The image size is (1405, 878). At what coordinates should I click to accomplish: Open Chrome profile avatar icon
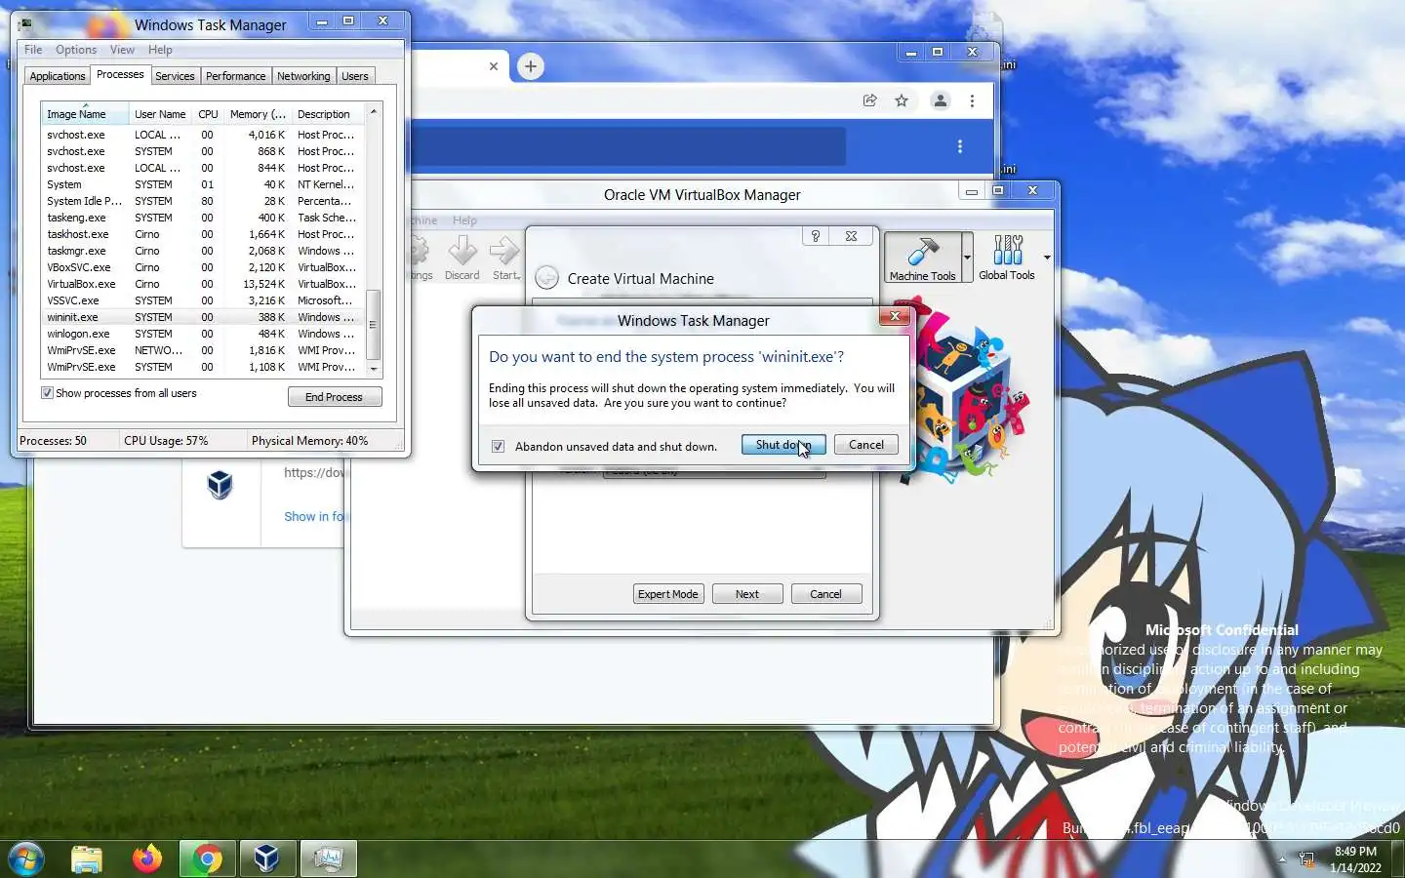coord(940,100)
